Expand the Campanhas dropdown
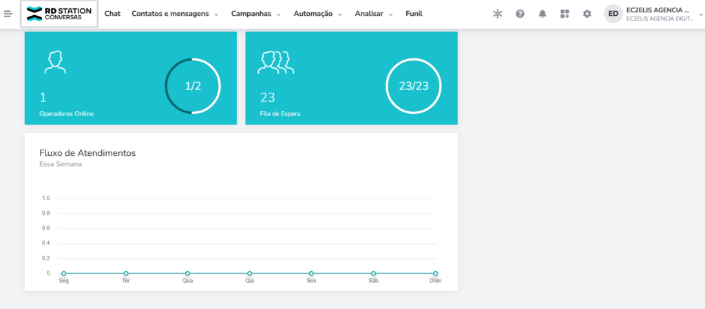Viewport: 705px width, 309px height. (256, 14)
